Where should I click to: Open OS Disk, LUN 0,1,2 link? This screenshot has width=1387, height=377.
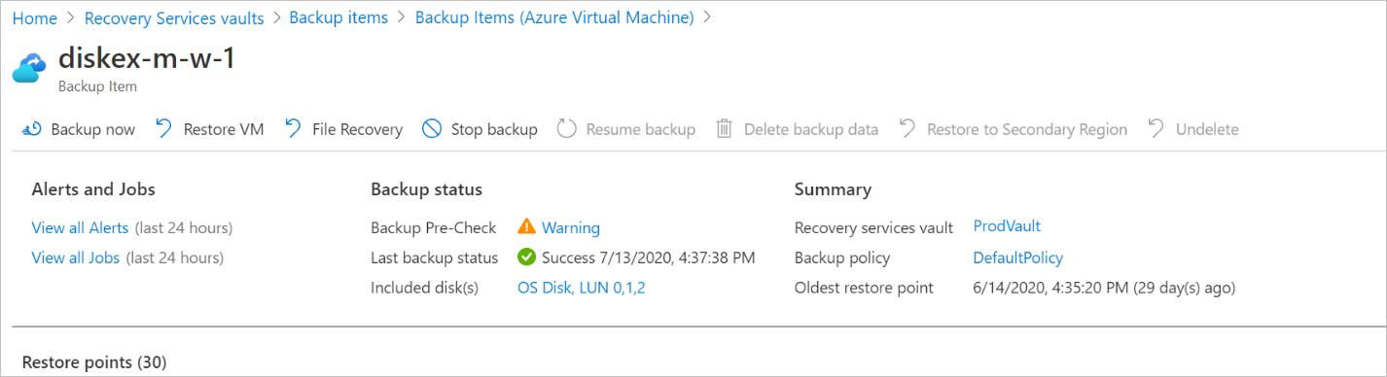582,288
